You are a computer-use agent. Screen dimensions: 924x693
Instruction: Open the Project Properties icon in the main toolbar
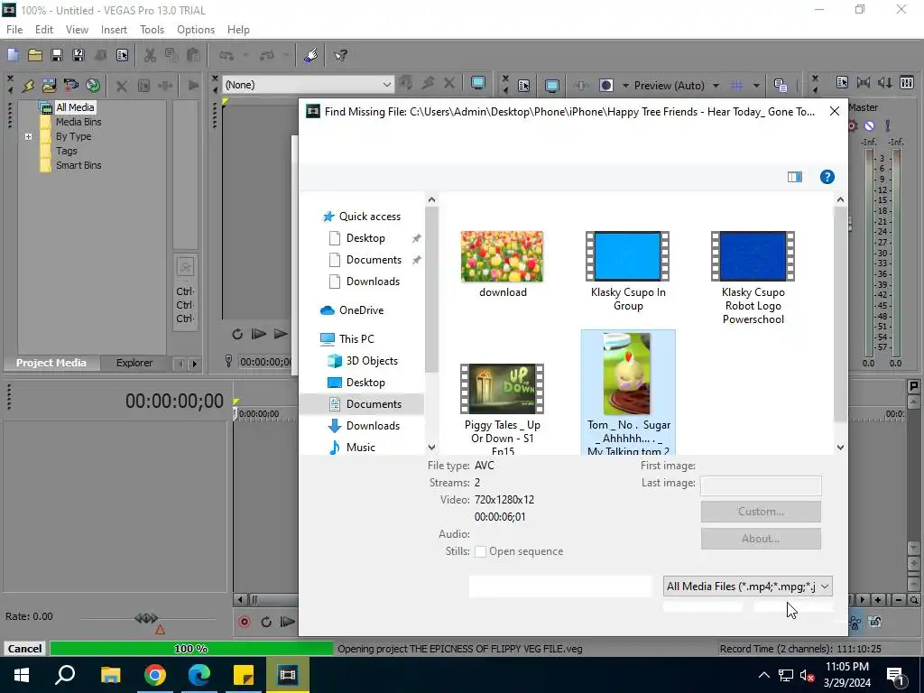tap(122, 55)
